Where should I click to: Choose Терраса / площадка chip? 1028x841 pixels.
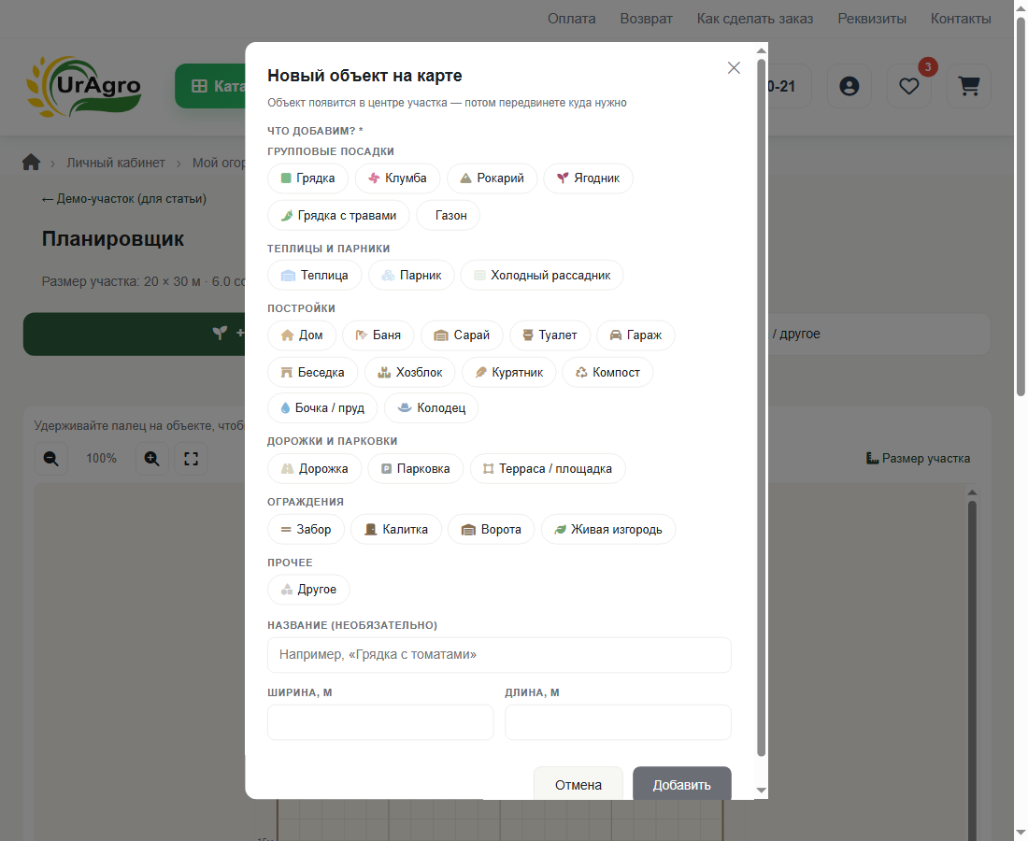[548, 469]
